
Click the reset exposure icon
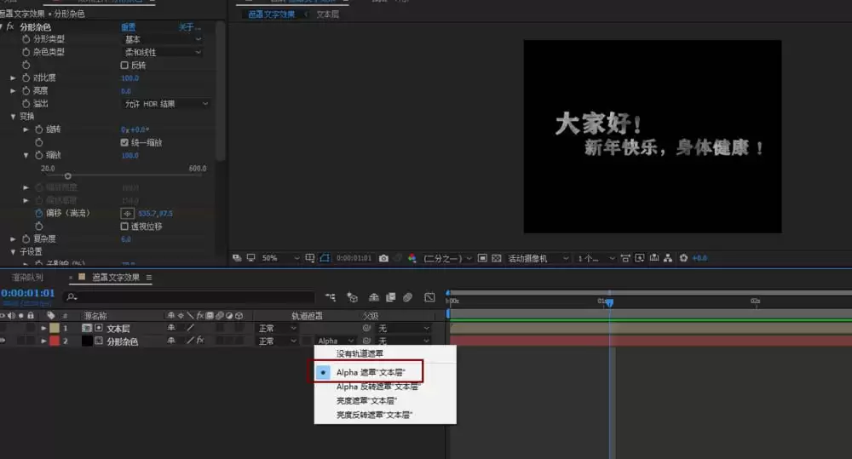coord(683,258)
